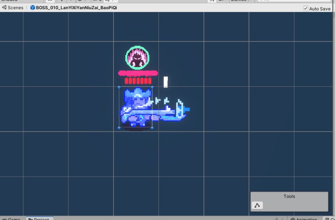
Task: Click the top-right collider handle
Action: click(x=152, y=87)
